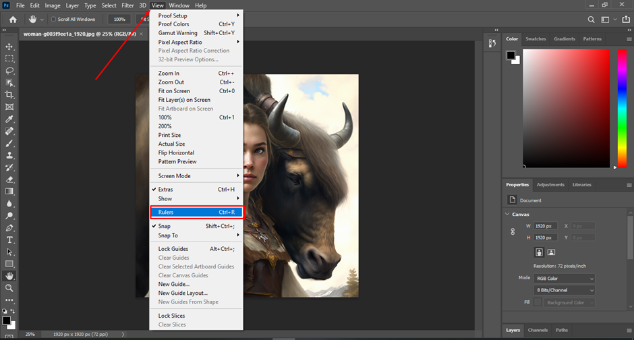This screenshot has height=340, width=634.
Task: Select the Path Selection tool
Action: pyautogui.click(x=9, y=252)
